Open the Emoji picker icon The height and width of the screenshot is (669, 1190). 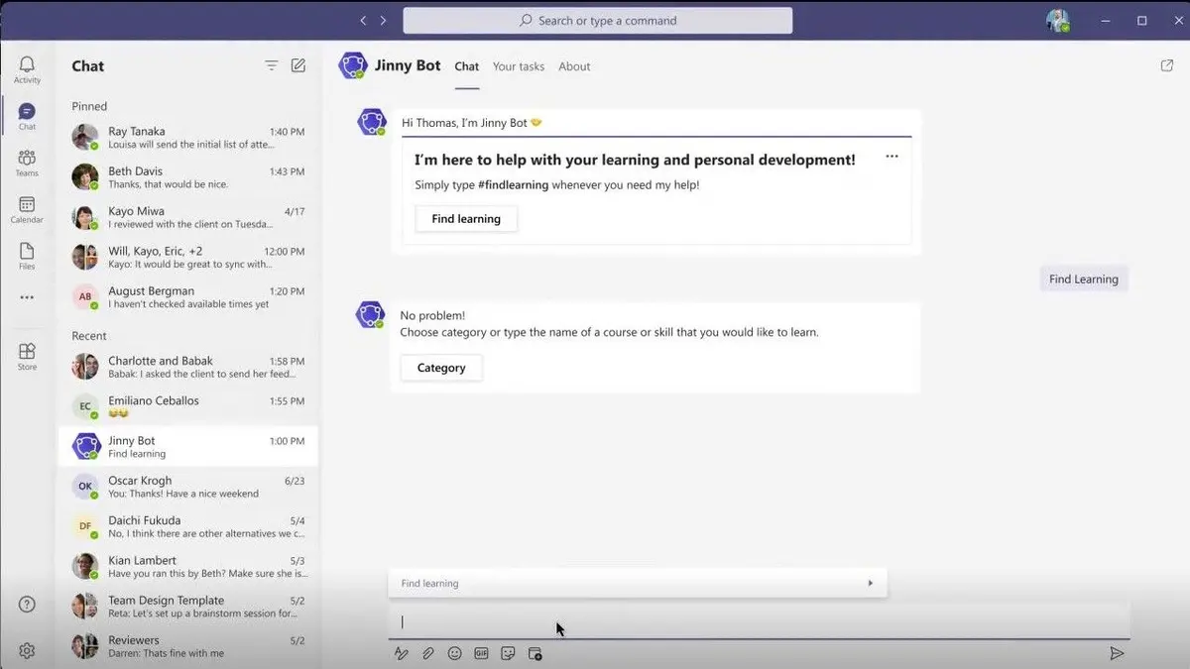click(455, 653)
